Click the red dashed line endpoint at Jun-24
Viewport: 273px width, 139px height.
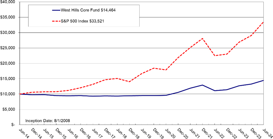pyautogui.click(x=263, y=22)
